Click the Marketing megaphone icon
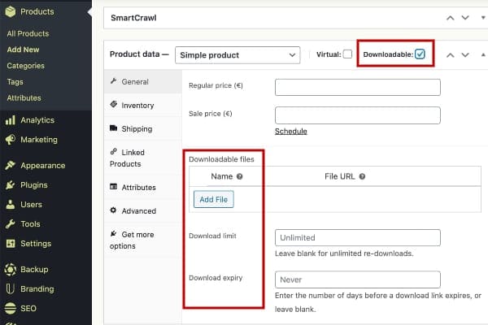This screenshot has height=325, width=488. coord(10,140)
